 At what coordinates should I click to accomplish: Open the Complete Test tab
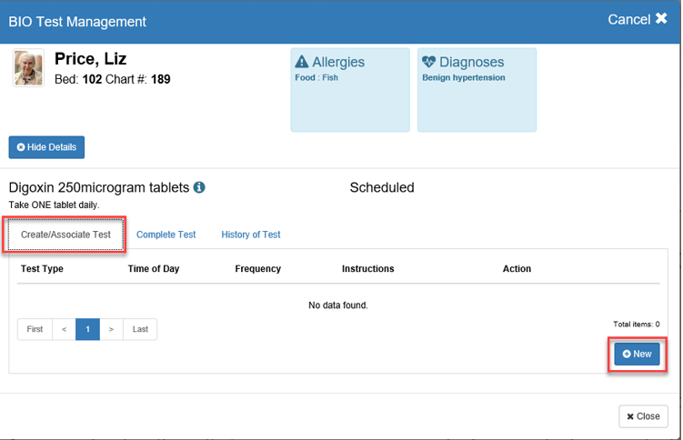166,235
